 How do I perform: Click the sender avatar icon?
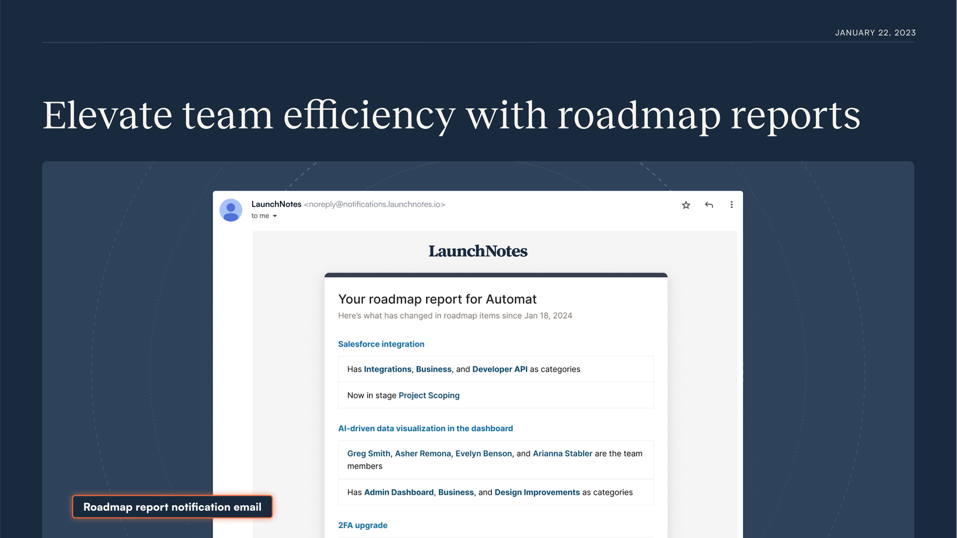(231, 210)
